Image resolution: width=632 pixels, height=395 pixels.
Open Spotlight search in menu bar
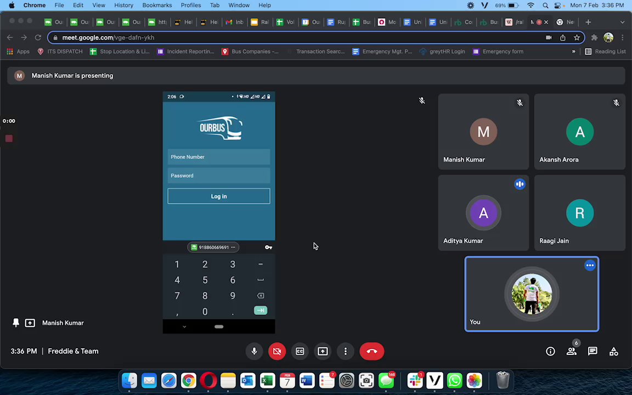click(x=545, y=5)
